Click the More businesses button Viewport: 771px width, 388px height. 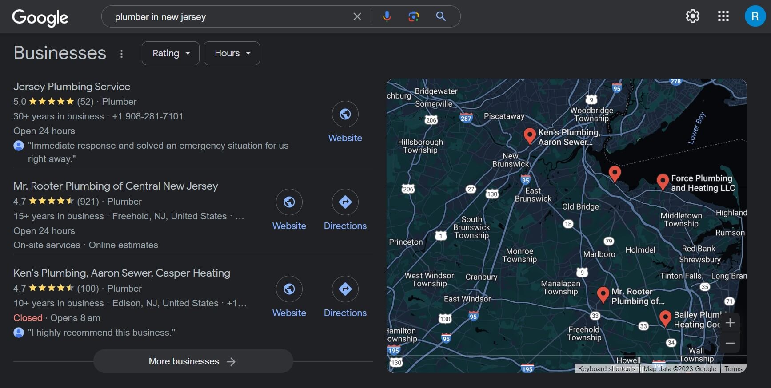click(193, 361)
